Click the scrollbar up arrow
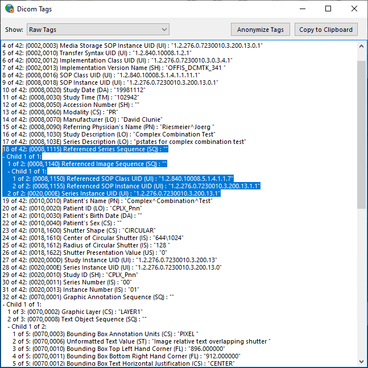Screen dimensions: 368x368 coord(361,46)
